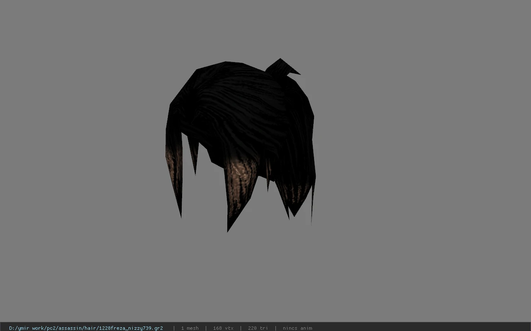This screenshot has height=331, width=531.
Task: Click the longest central brown-tipped hair lock
Action: pos(239,190)
